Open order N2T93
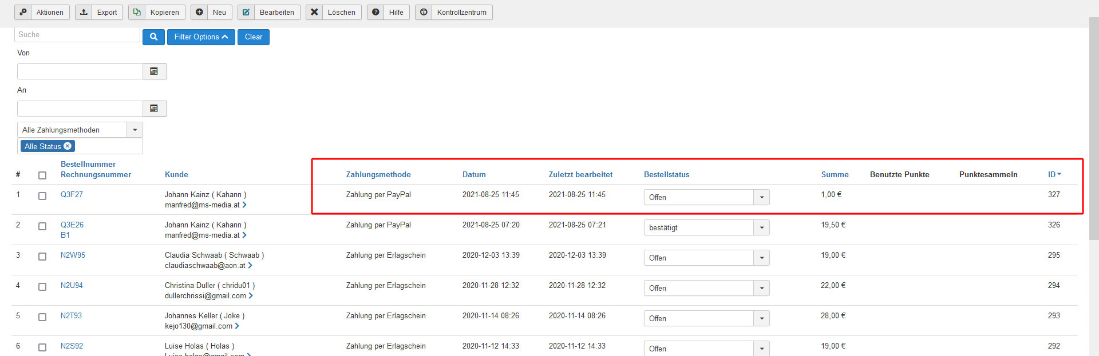The image size is (1099, 356). coord(71,315)
